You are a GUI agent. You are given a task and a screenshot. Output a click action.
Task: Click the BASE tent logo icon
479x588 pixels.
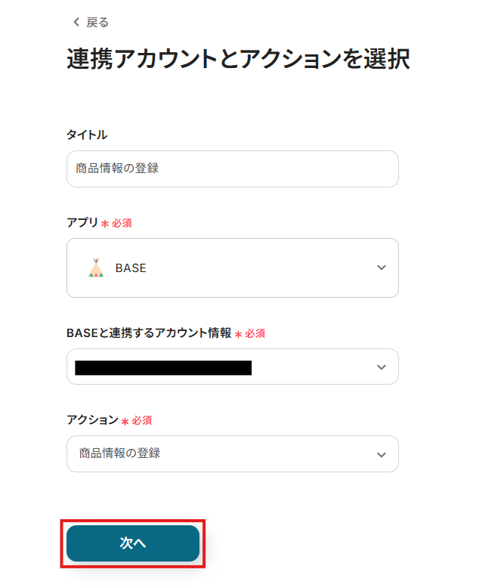coord(95,268)
